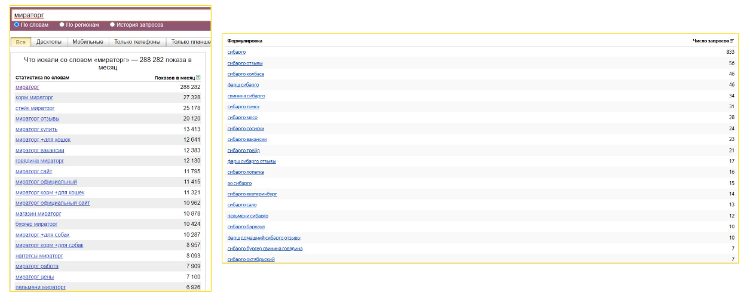Open the «корм мираторг» keyword link
The width and height of the screenshot is (747, 294).
35,97
